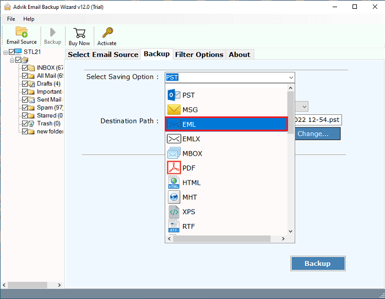This screenshot has width=385, height=299.
Task: Select the RTF document icon
Action: click(x=174, y=226)
